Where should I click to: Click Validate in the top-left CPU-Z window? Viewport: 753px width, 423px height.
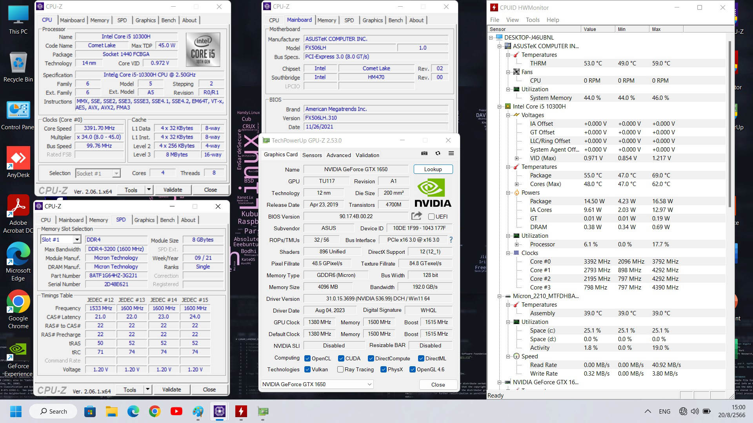click(x=173, y=190)
